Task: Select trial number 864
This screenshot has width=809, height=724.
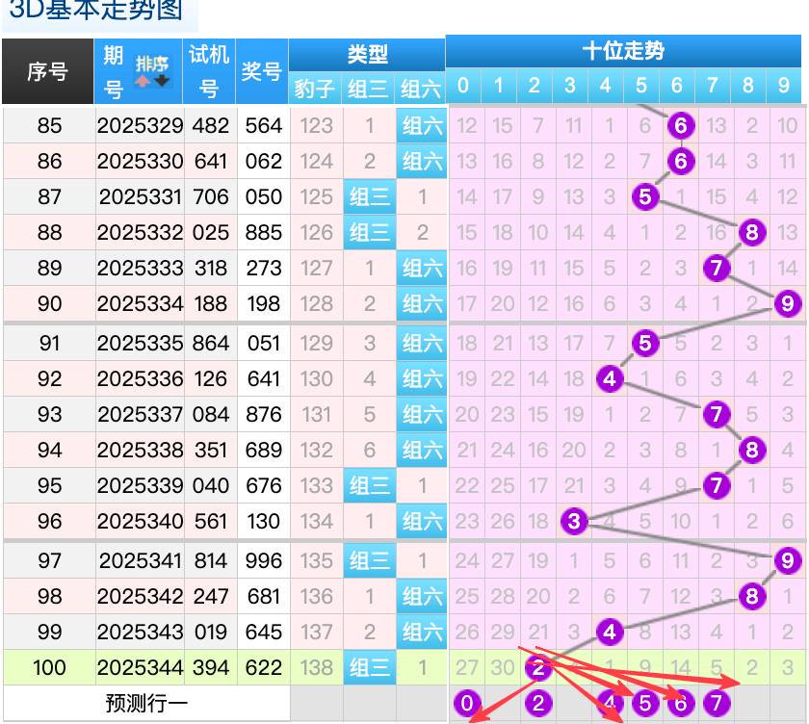Action: tap(211, 343)
